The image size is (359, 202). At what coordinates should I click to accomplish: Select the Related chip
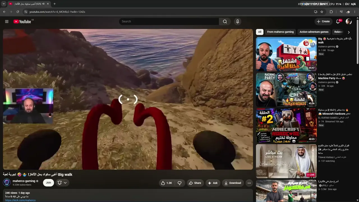coord(339,32)
